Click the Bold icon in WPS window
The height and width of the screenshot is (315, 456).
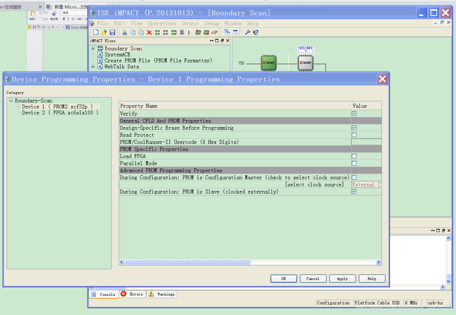[x=64, y=19]
